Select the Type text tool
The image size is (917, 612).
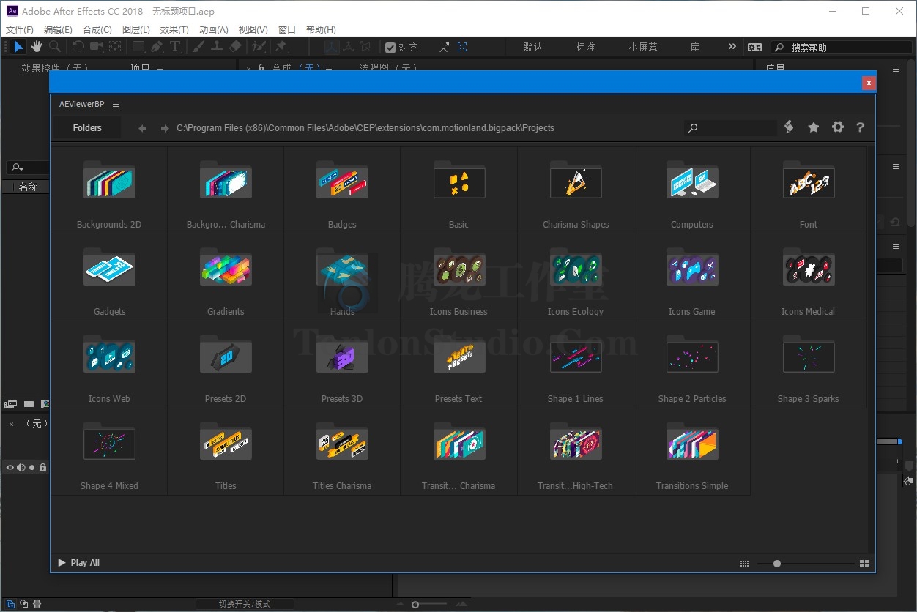coord(175,47)
